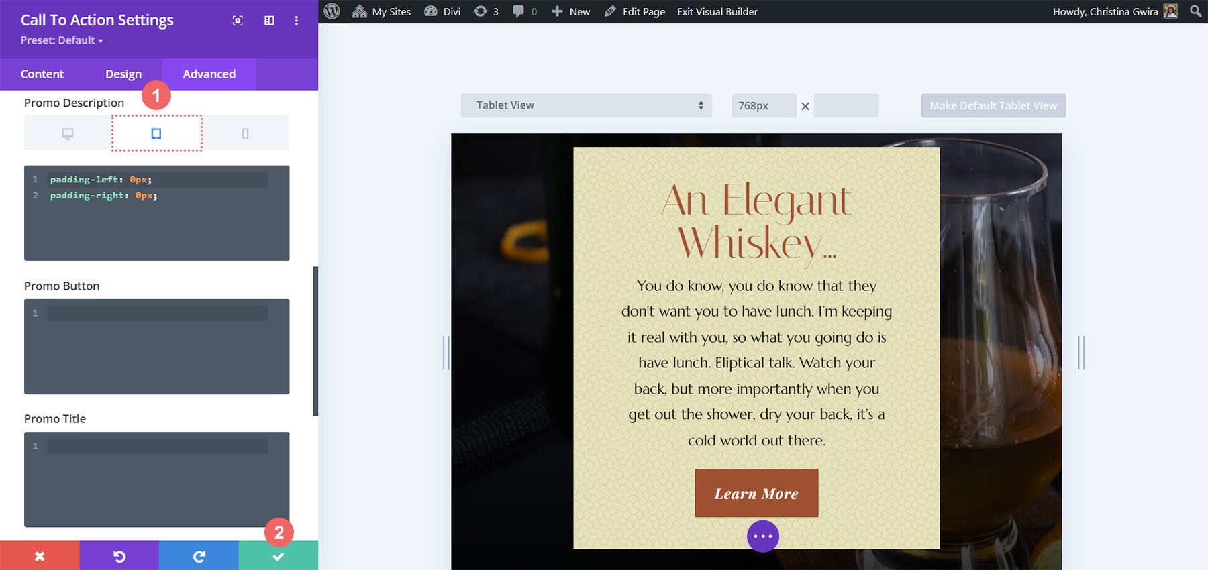
Task: Click the snap modal to sidebar icon
Action: click(x=269, y=21)
